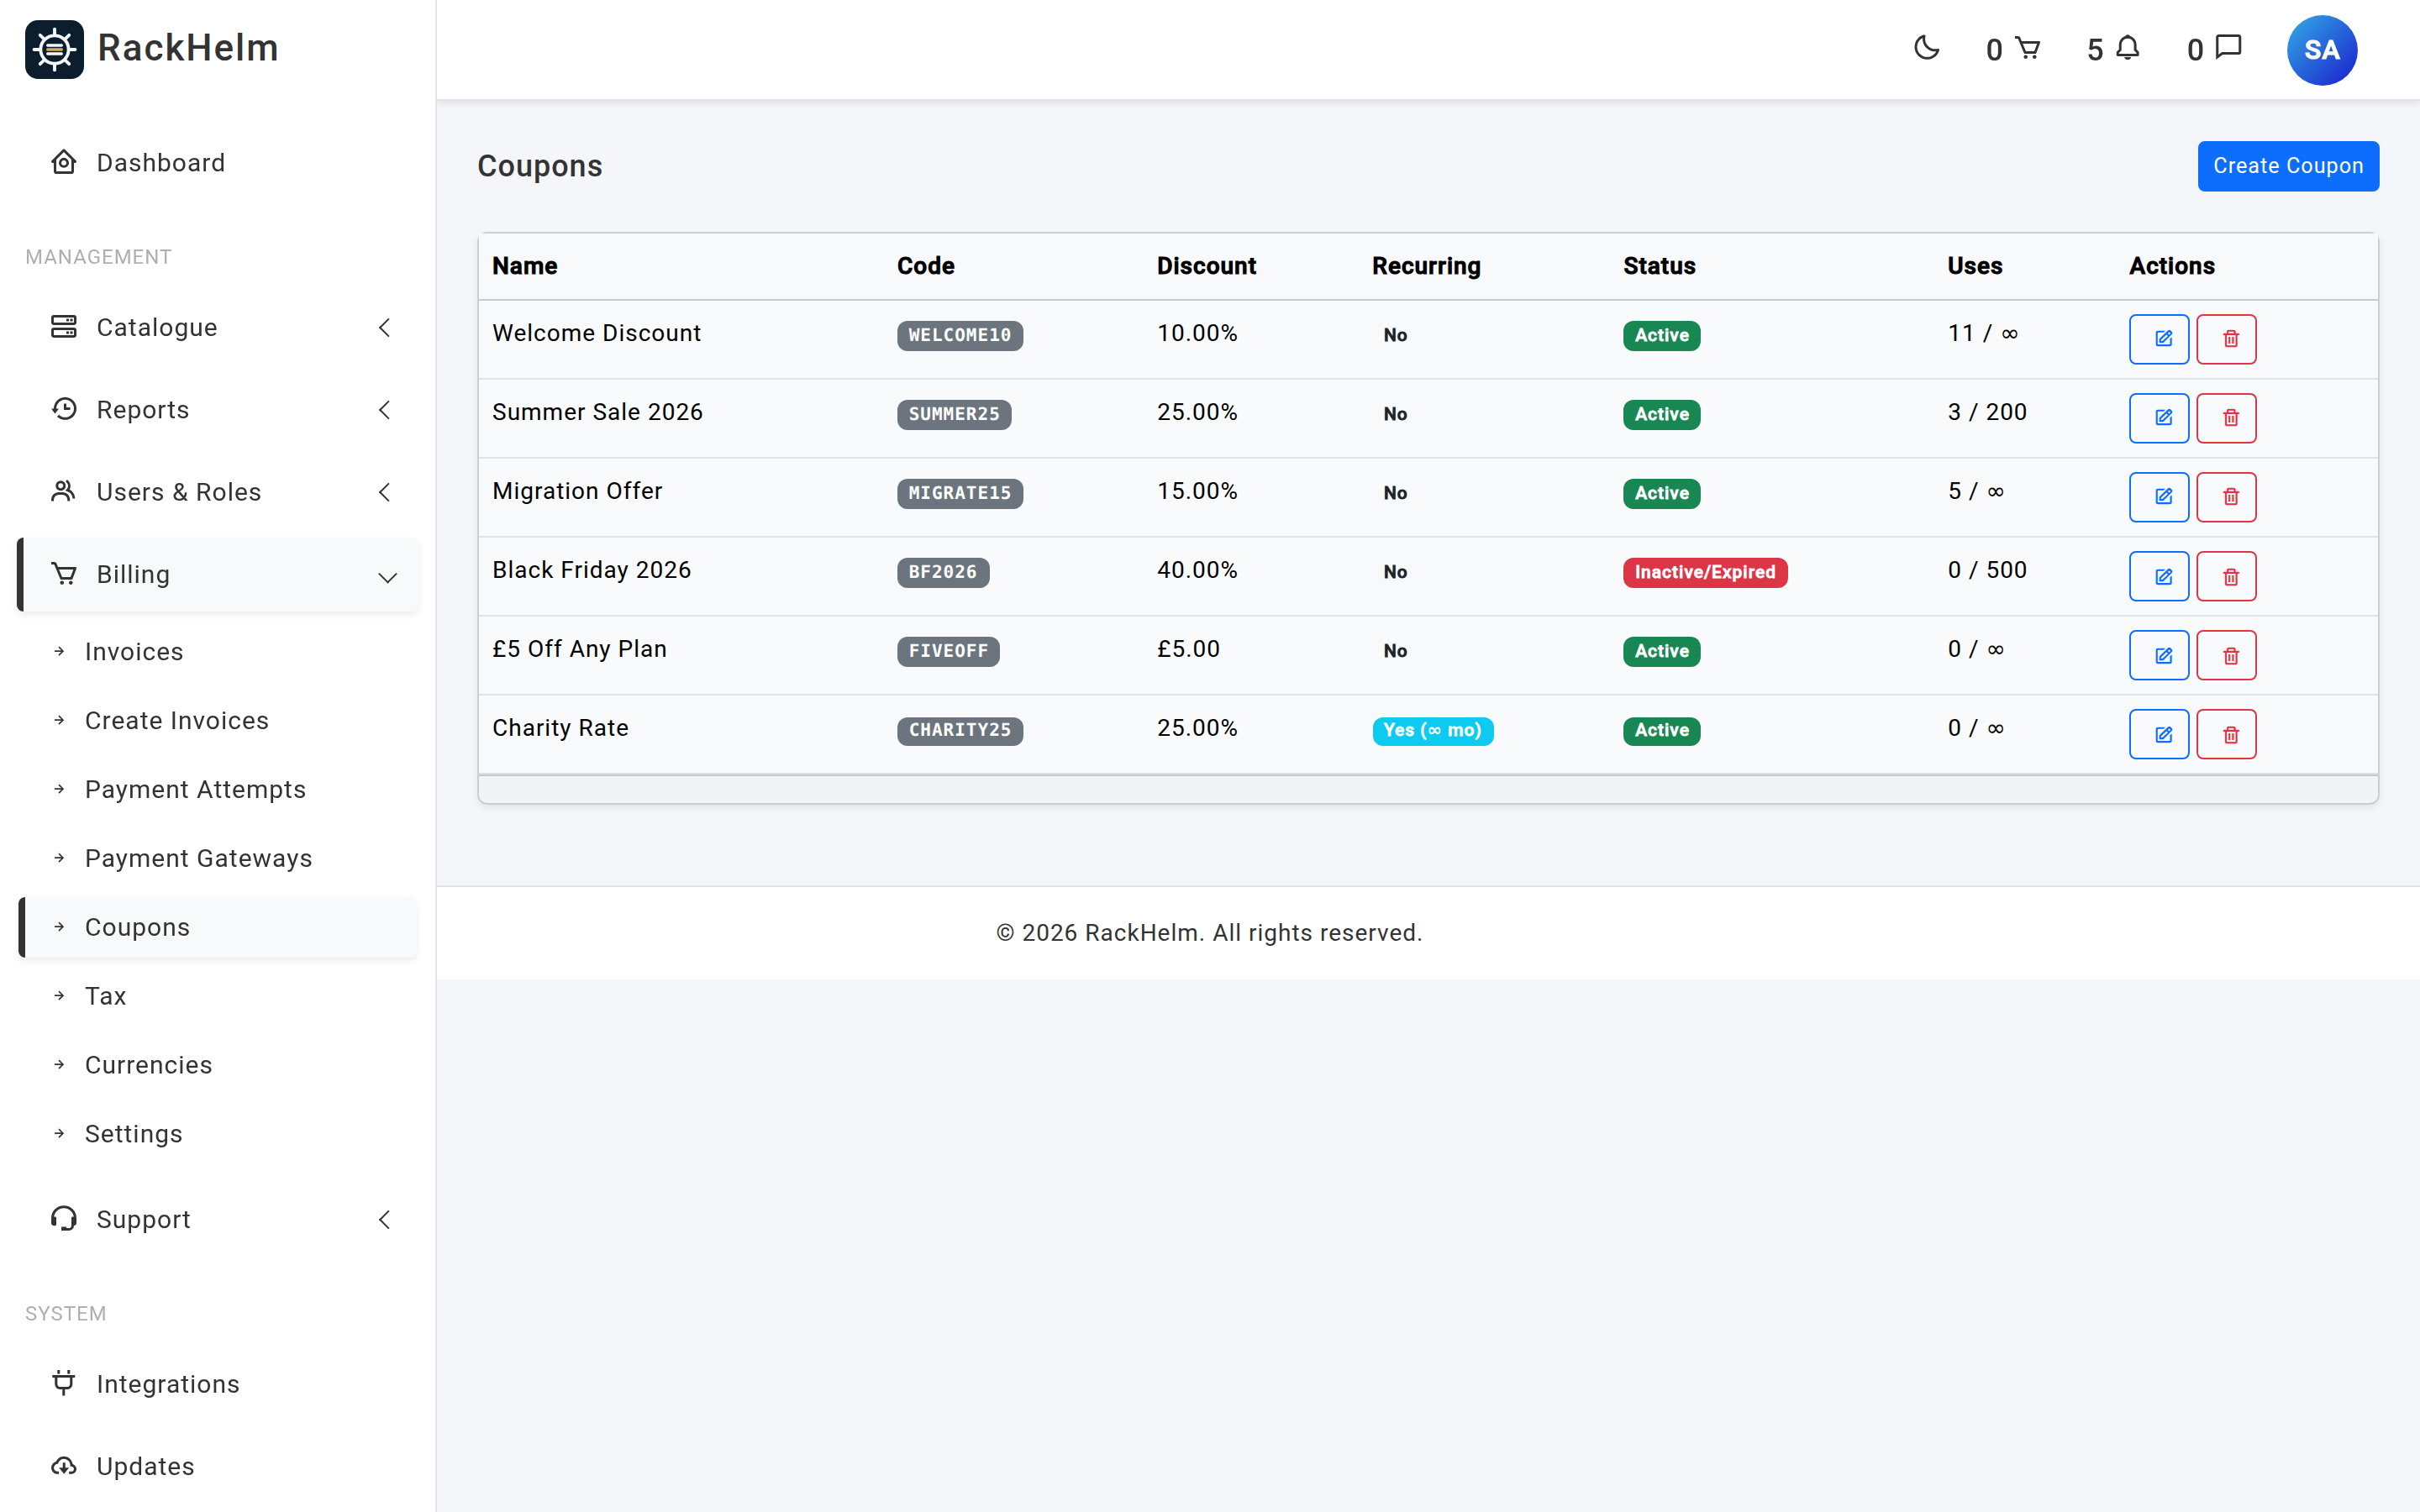Open Currencies page

(218, 1065)
